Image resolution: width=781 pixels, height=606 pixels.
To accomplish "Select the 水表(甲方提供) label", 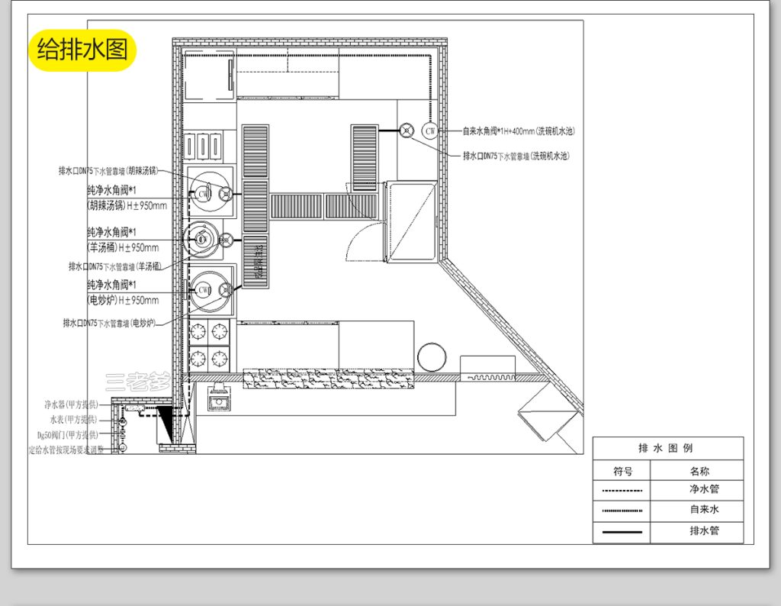I will pyautogui.click(x=74, y=420).
